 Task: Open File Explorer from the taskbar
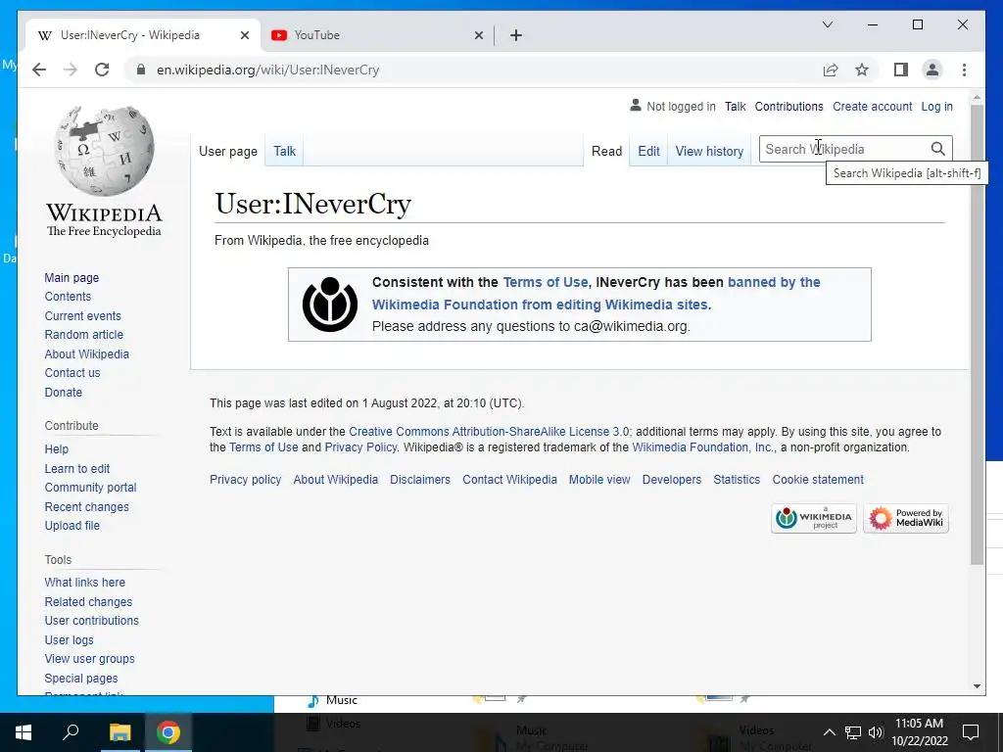119,732
